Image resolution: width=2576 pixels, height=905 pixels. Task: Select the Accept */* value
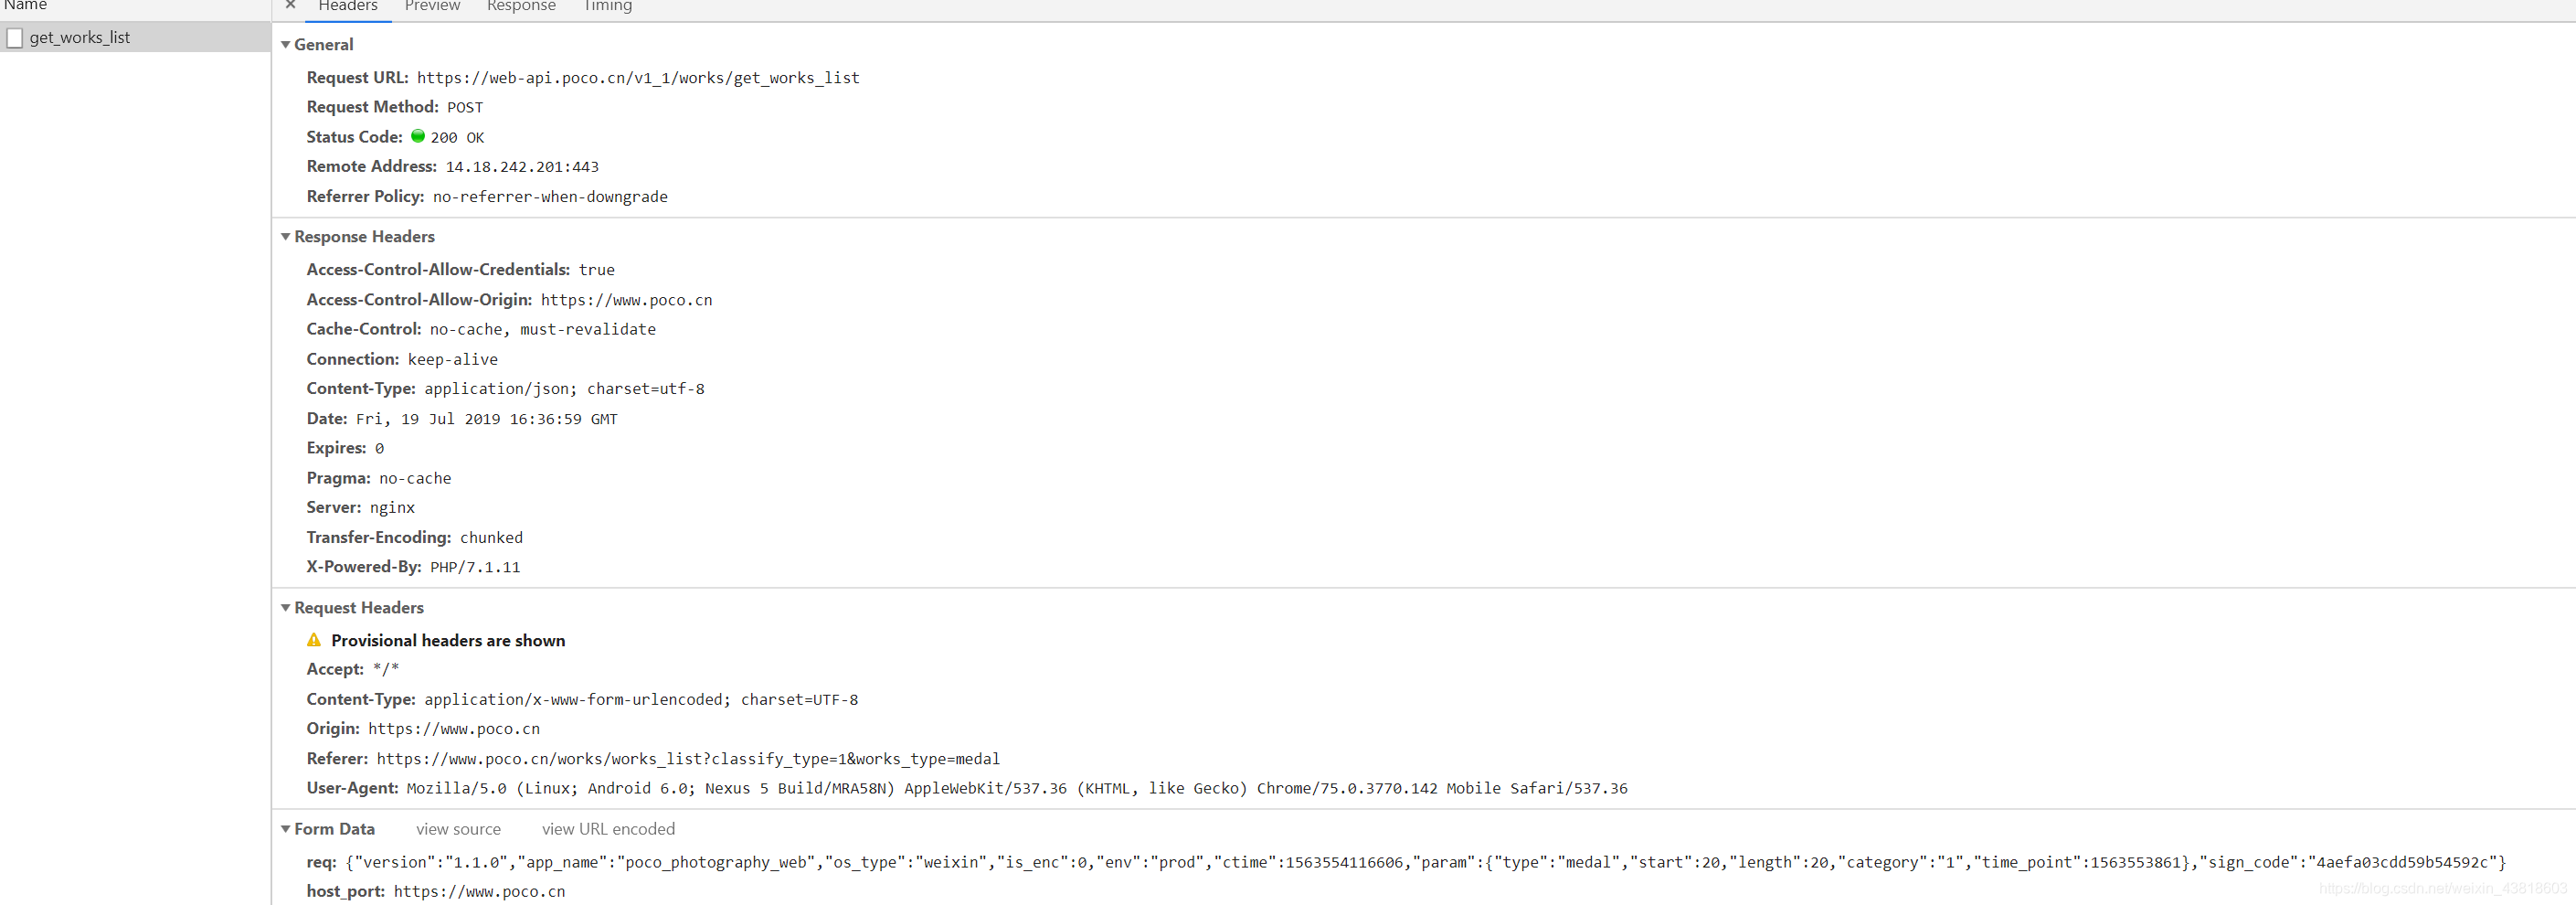coord(386,669)
